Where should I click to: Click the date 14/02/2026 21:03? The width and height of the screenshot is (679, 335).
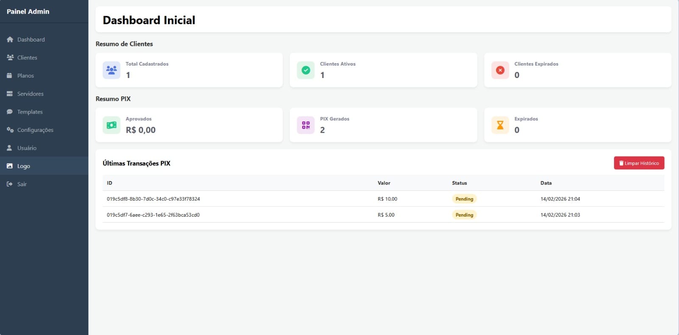tap(560, 215)
